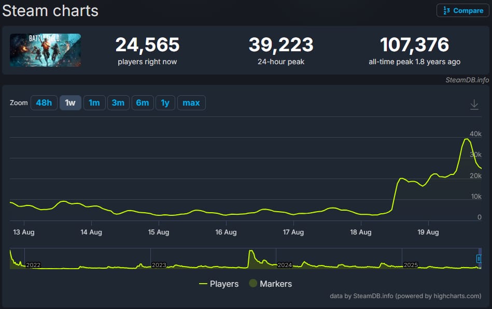Click the navigator range handle at right edge
This screenshot has height=309, width=492.
click(479, 259)
